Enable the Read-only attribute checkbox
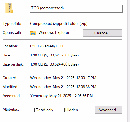This screenshot has height=122, width=130. coord(32,110)
